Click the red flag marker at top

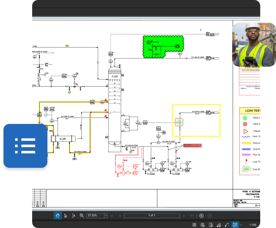pyautogui.click(x=201, y=30)
